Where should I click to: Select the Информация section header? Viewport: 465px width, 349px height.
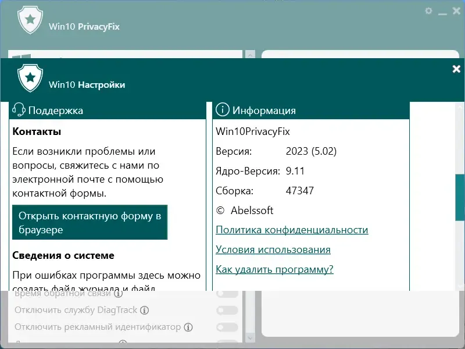(264, 109)
